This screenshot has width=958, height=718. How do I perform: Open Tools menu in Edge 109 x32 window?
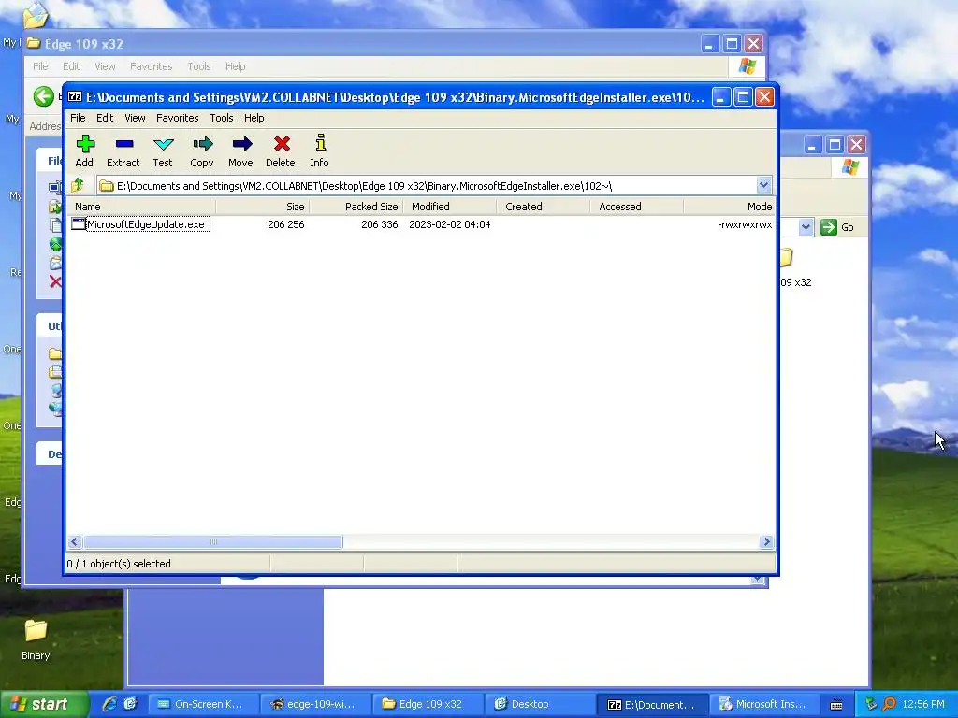tap(199, 66)
